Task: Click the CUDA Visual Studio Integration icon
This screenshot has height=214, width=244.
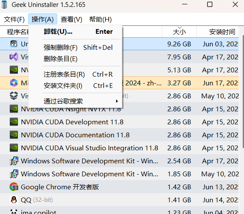Action: tap(14, 148)
